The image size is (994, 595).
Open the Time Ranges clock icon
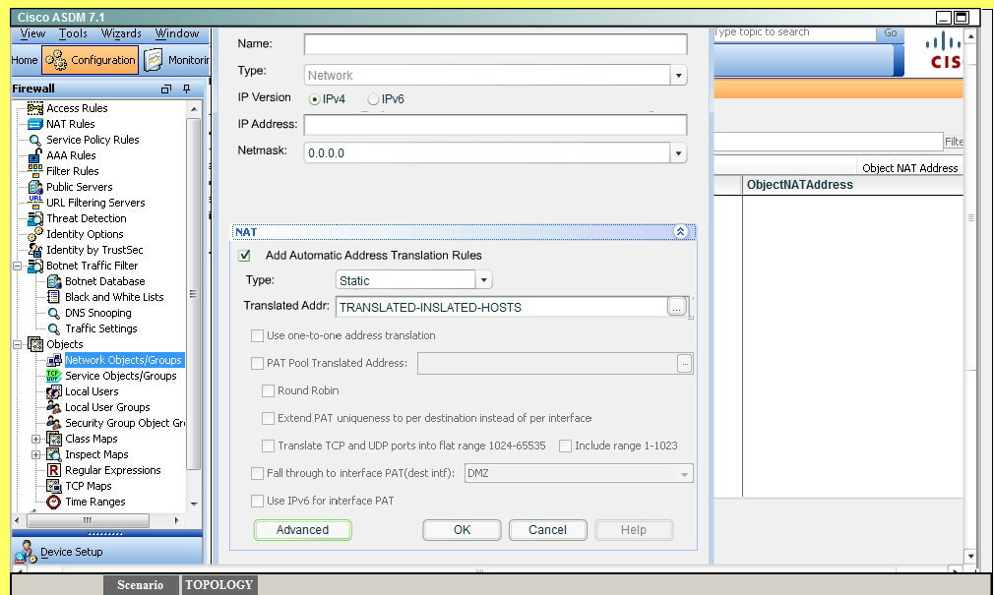54,502
